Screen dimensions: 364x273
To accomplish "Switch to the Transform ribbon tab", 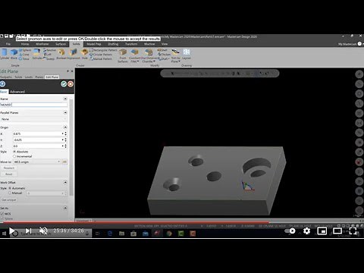I will click(x=131, y=44).
